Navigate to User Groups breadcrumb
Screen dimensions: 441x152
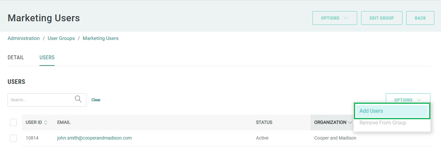pos(61,38)
